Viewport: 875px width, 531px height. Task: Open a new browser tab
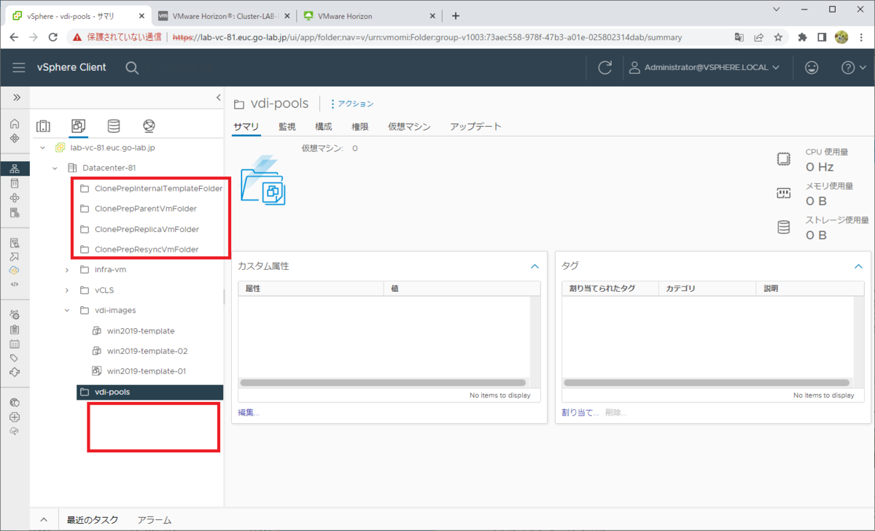tap(456, 15)
